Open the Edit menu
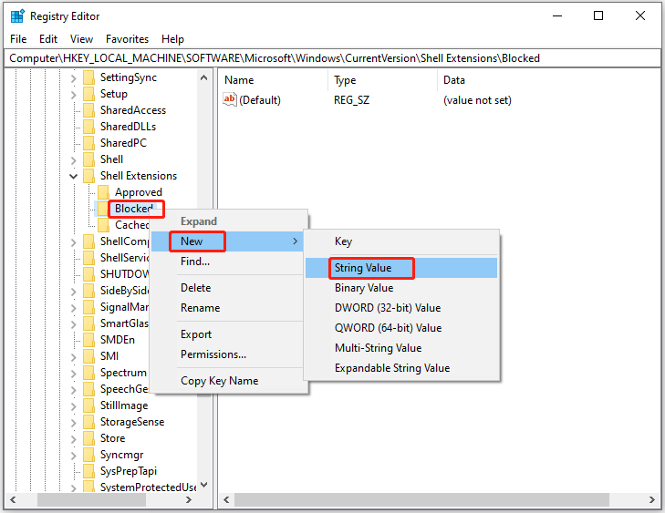665x513 pixels. (x=48, y=39)
